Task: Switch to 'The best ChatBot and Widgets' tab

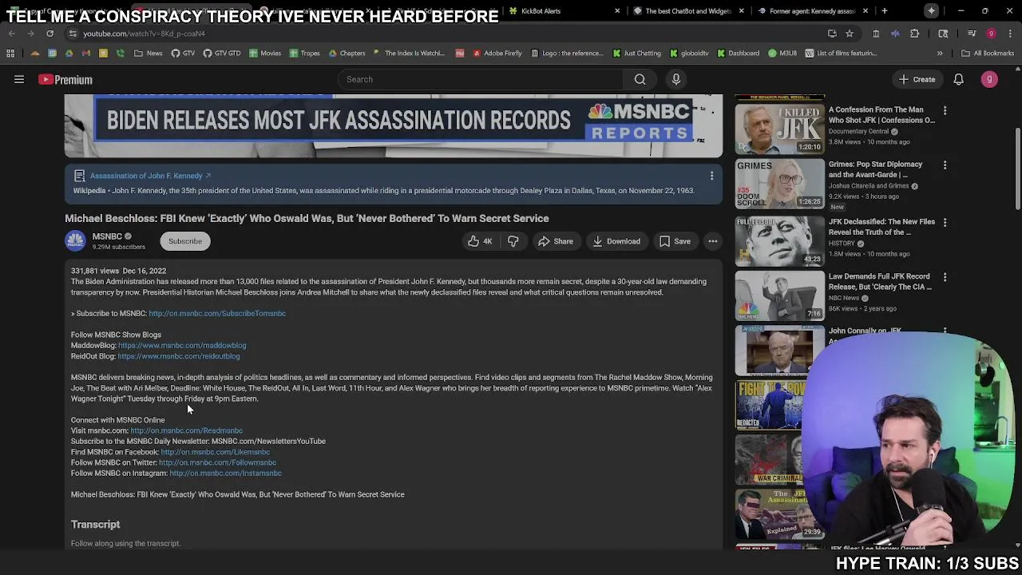Action: pyautogui.click(x=687, y=11)
